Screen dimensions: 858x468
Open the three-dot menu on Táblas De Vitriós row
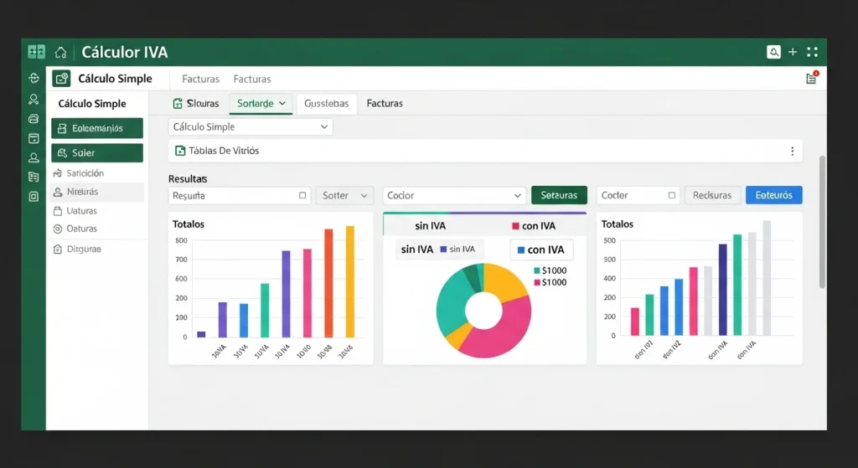click(793, 152)
